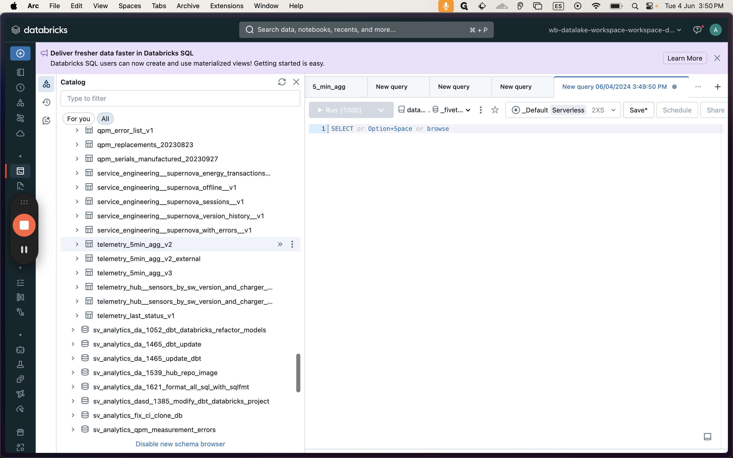
Task: Expand qpm_error_list_v1 table
Action: click(77, 130)
